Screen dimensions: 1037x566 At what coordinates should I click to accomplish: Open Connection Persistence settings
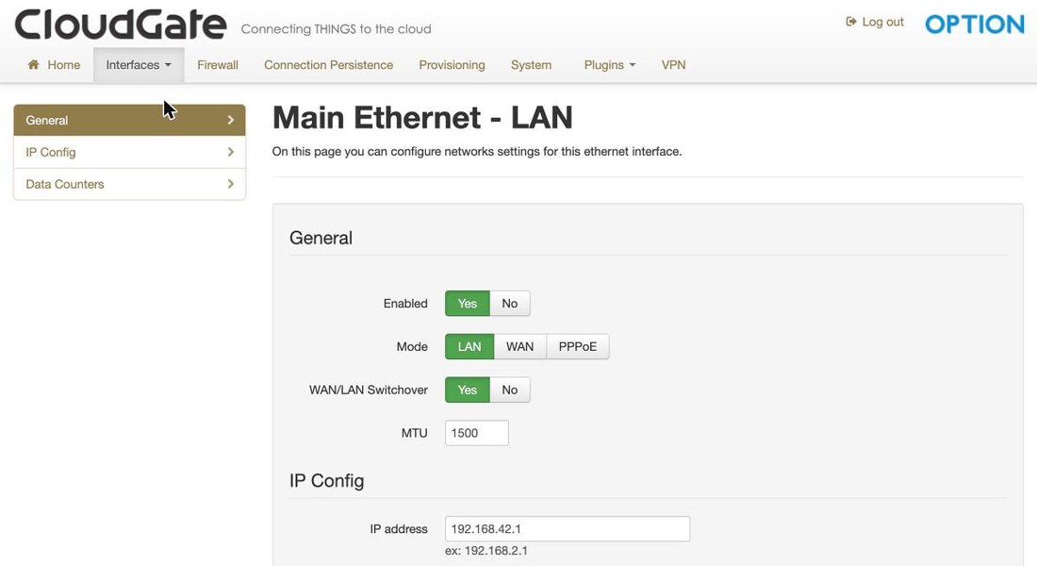click(x=328, y=65)
